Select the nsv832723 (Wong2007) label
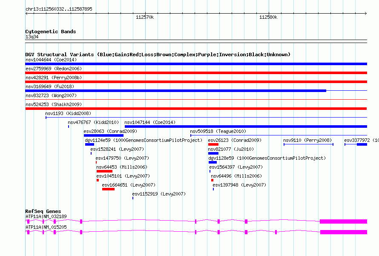The height and width of the screenshot is (256, 379). click(51, 95)
